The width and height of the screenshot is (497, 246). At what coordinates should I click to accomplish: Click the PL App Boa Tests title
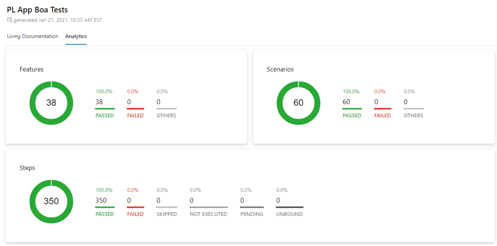click(37, 10)
